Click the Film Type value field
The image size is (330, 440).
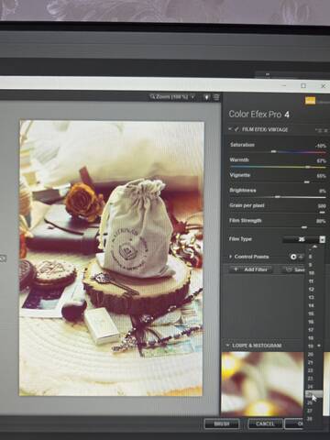click(x=301, y=239)
